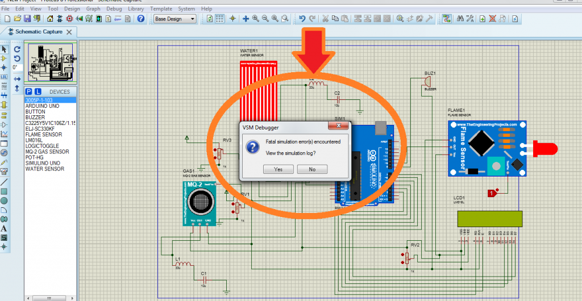Open the Base Design variant dropdown
The width and height of the screenshot is (582, 301).
coord(175,19)
